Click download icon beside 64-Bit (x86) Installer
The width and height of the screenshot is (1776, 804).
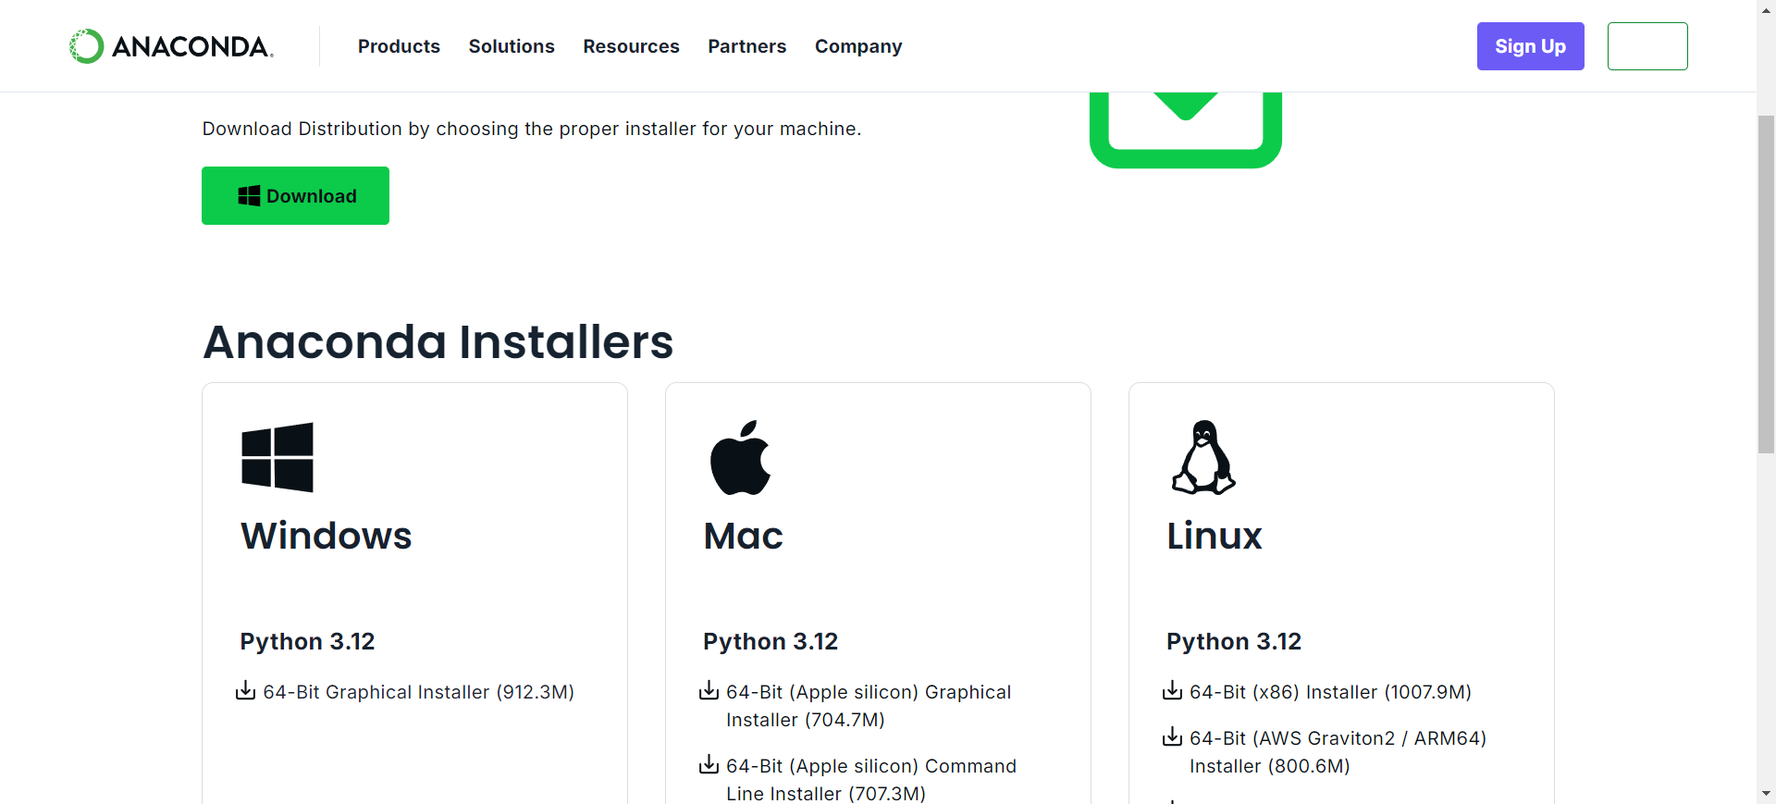pos(1173,691)
